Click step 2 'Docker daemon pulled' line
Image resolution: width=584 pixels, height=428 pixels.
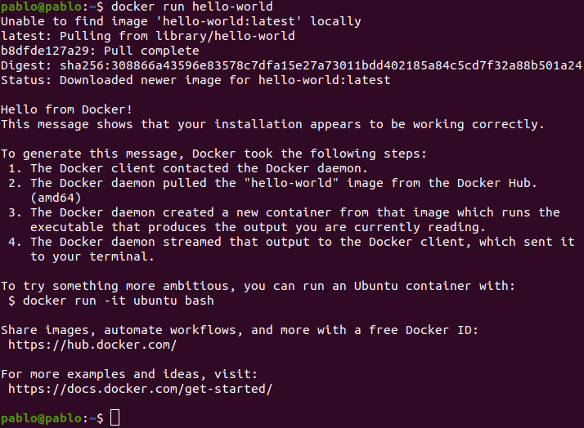(x=272, y=183)
